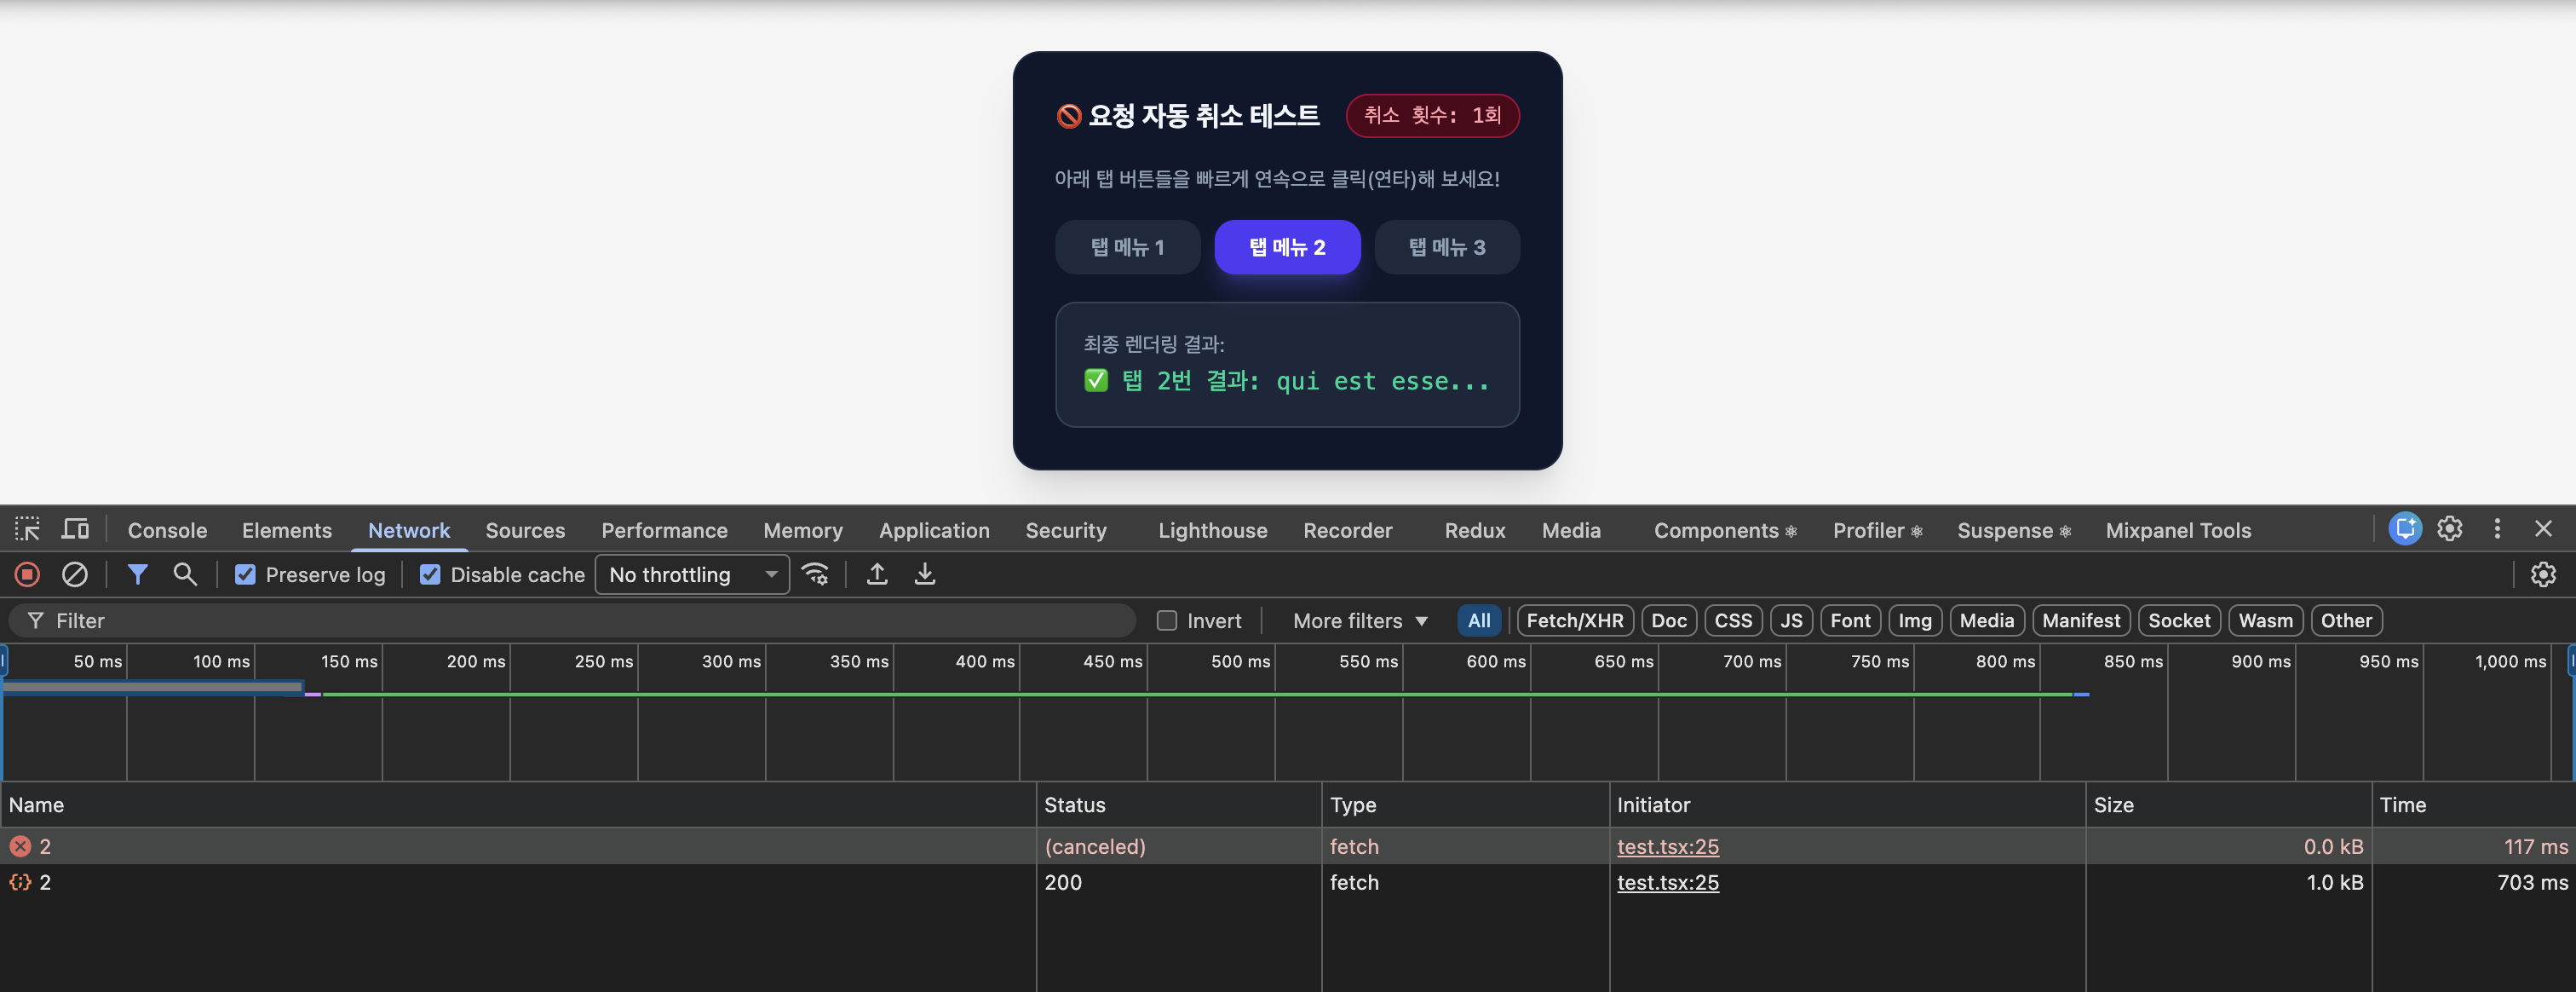
Task: Open the Recorder tab
Action: 1348,530
